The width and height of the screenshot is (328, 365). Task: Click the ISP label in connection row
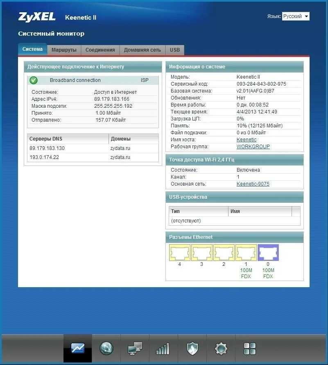[x=145, y=80]
